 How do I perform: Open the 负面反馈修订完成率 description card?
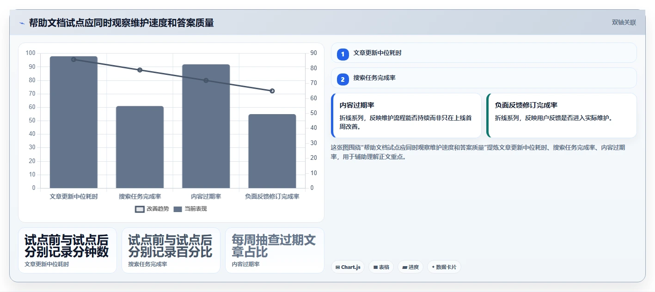[562, 116]
